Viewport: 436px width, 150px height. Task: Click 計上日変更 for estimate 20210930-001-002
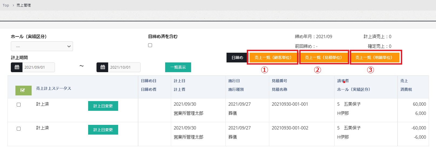103,130
